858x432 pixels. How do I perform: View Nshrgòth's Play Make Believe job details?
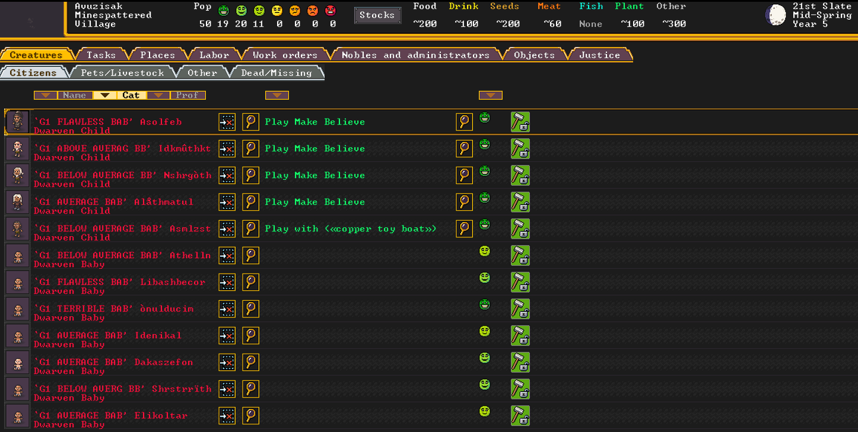click(x=464, y=175)
